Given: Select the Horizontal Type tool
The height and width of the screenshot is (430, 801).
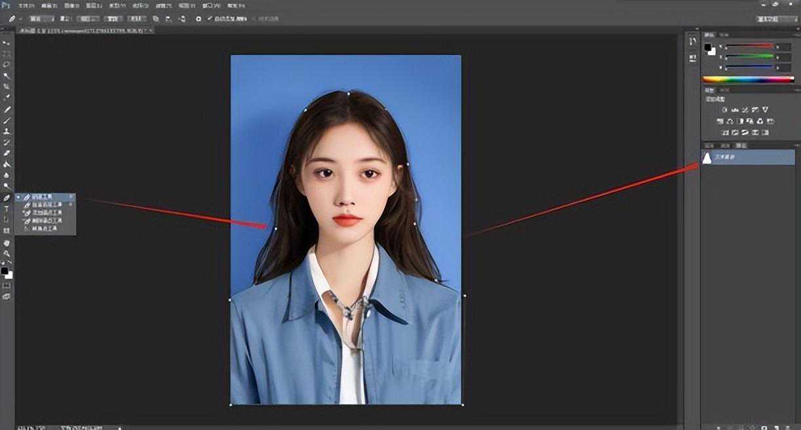Looking at the screenshot, I should [7, 208].
